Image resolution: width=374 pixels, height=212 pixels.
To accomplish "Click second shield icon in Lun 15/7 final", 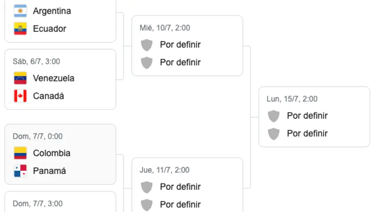I will point(274,133).
